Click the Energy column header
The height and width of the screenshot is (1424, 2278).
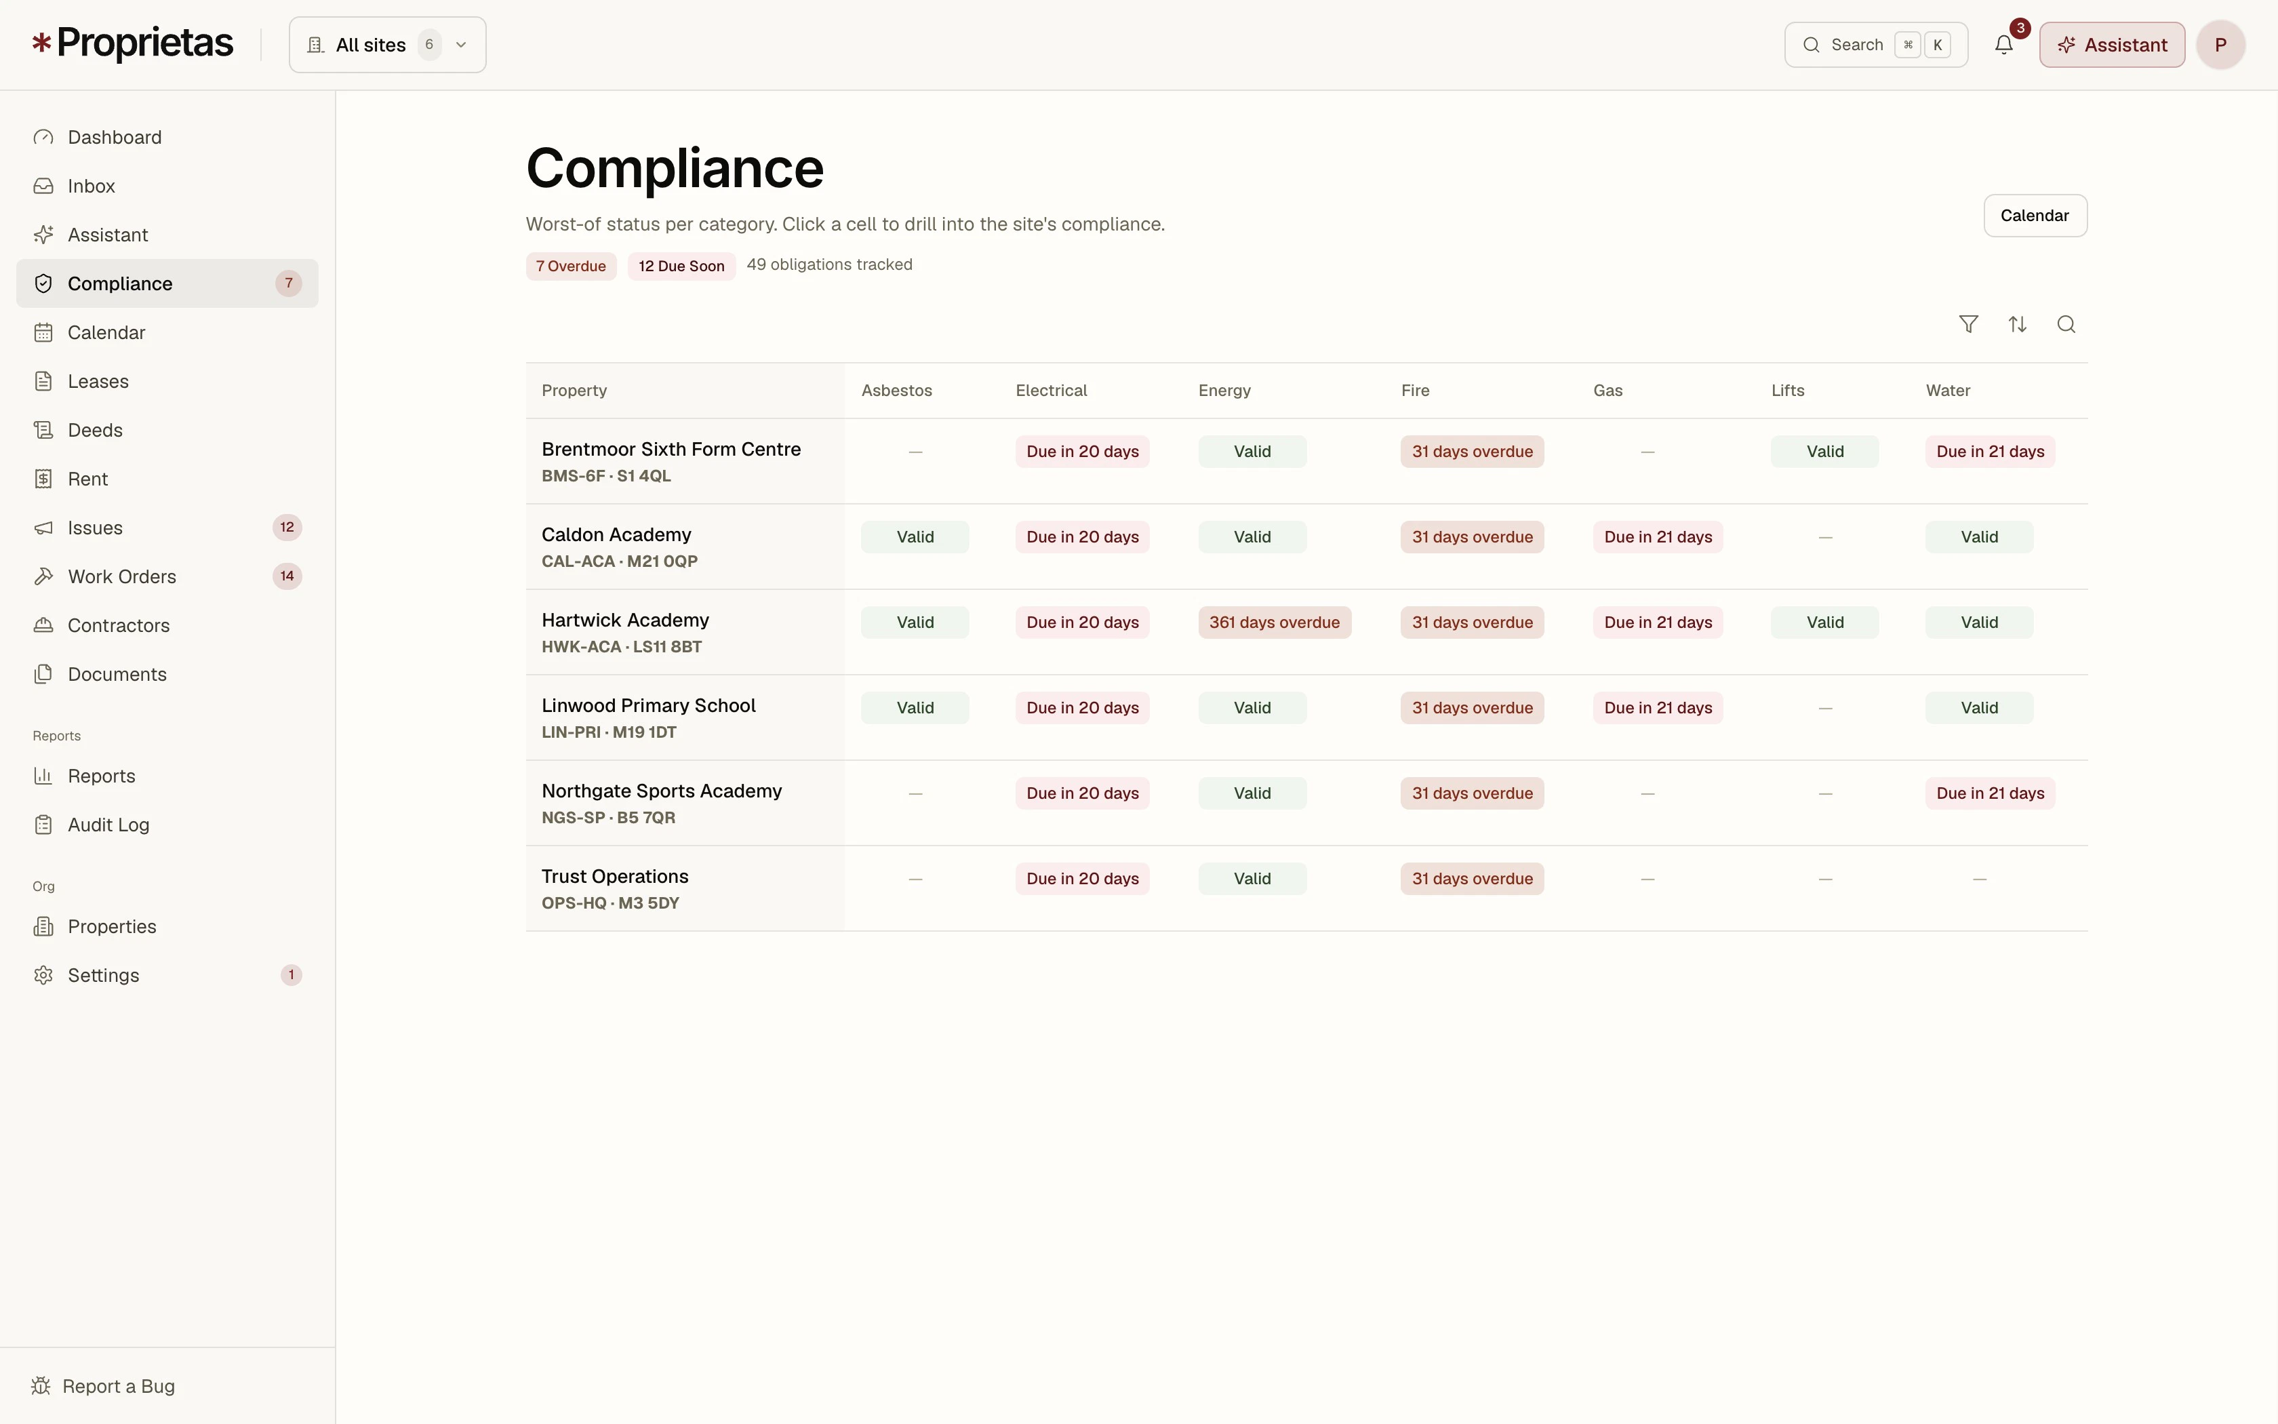click(1224, 391)
